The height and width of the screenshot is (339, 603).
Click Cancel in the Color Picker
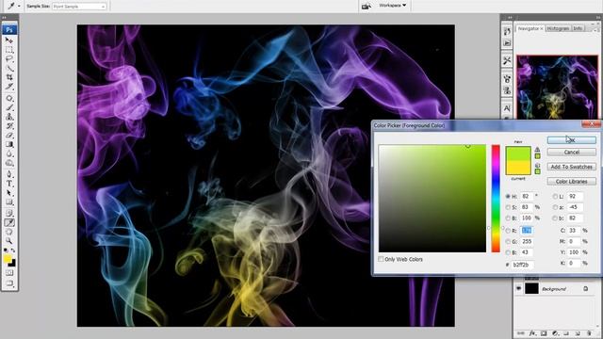pos(572,153)
